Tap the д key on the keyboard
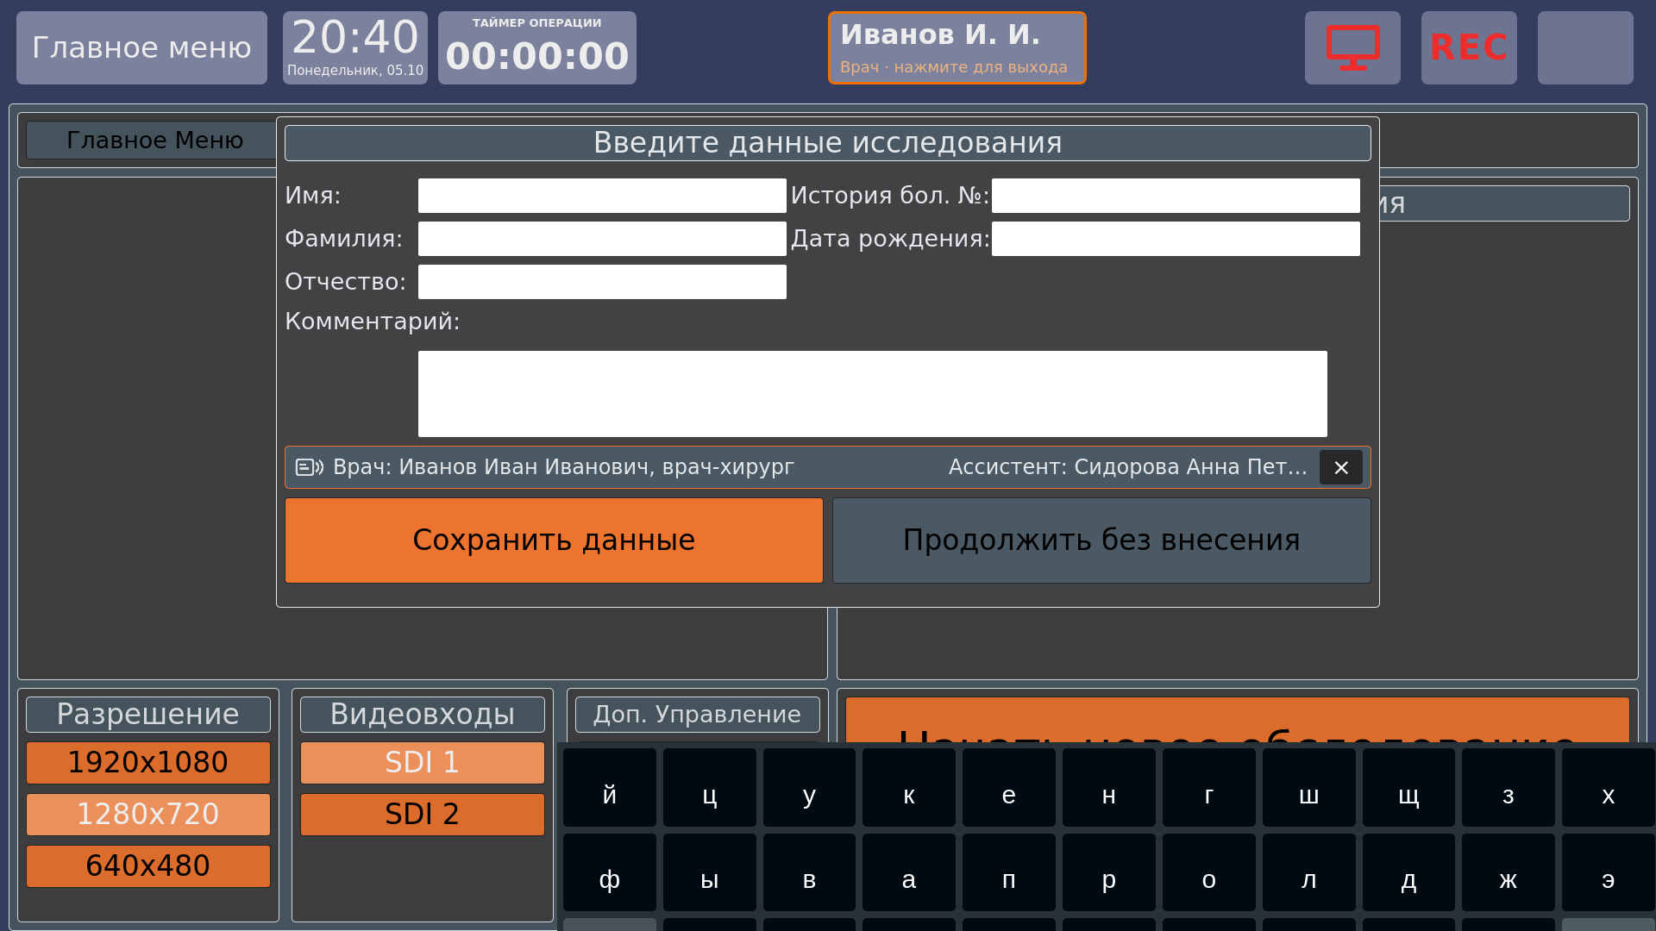This screenshot has width=1656, height=931. pos(1408,872)
